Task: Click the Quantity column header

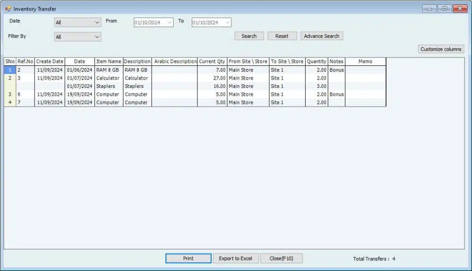Action: point(316,61)
